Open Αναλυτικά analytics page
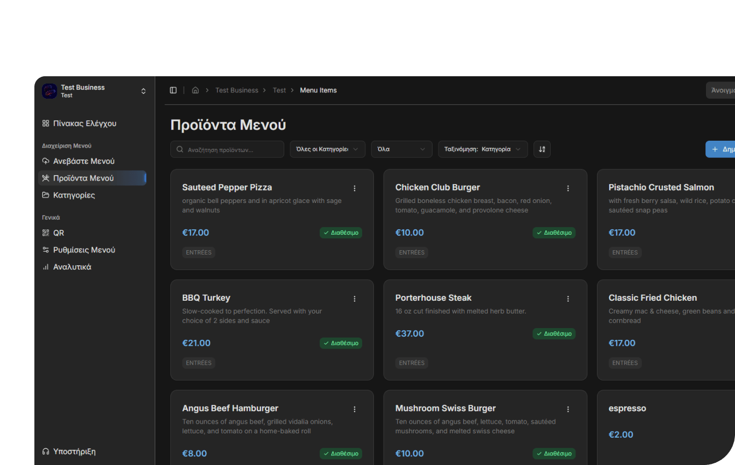The height and width of the screenshot is (465, 735). point(92,267)
